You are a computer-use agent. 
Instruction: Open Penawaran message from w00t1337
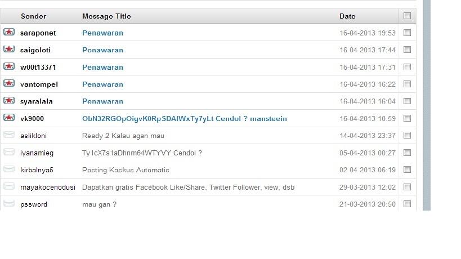point(102,67)
